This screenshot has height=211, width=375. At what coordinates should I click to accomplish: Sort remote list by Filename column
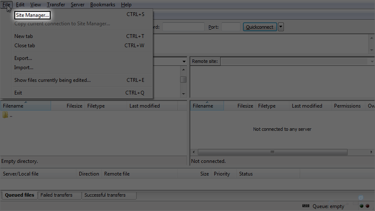tap(207, 106)
